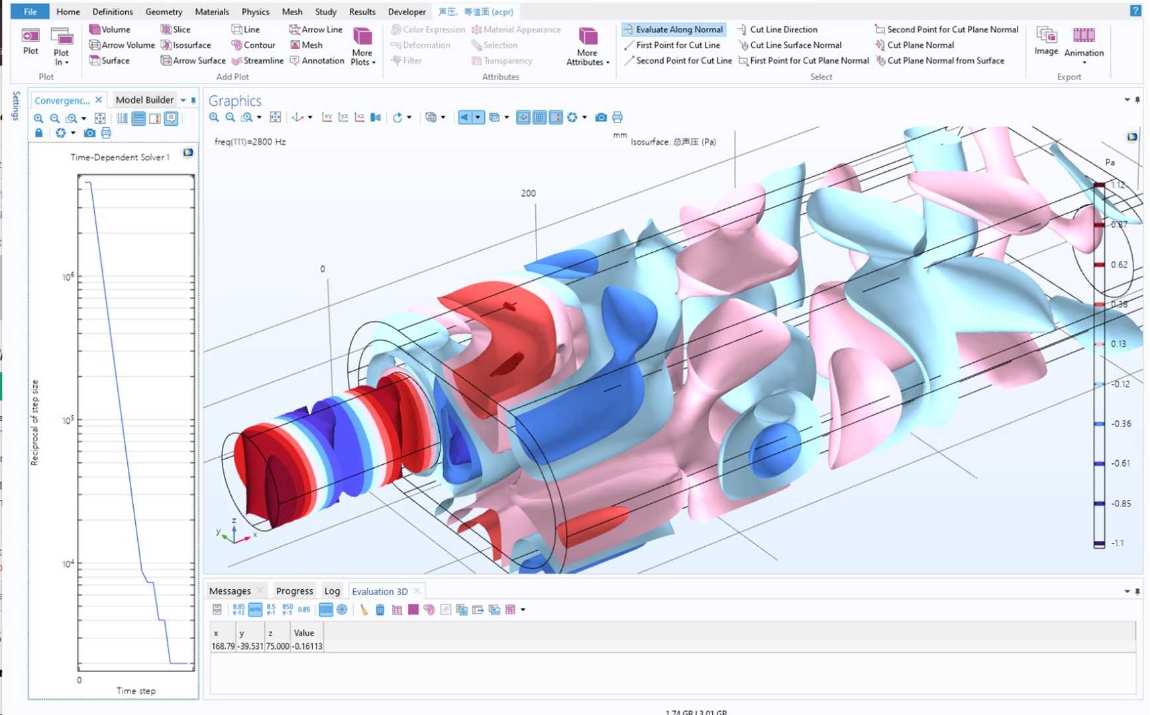Switch to XY view in Graphics

[327, 117]
